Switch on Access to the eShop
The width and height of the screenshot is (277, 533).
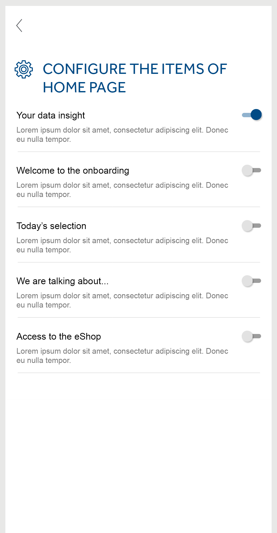click(x=251, y=336)
